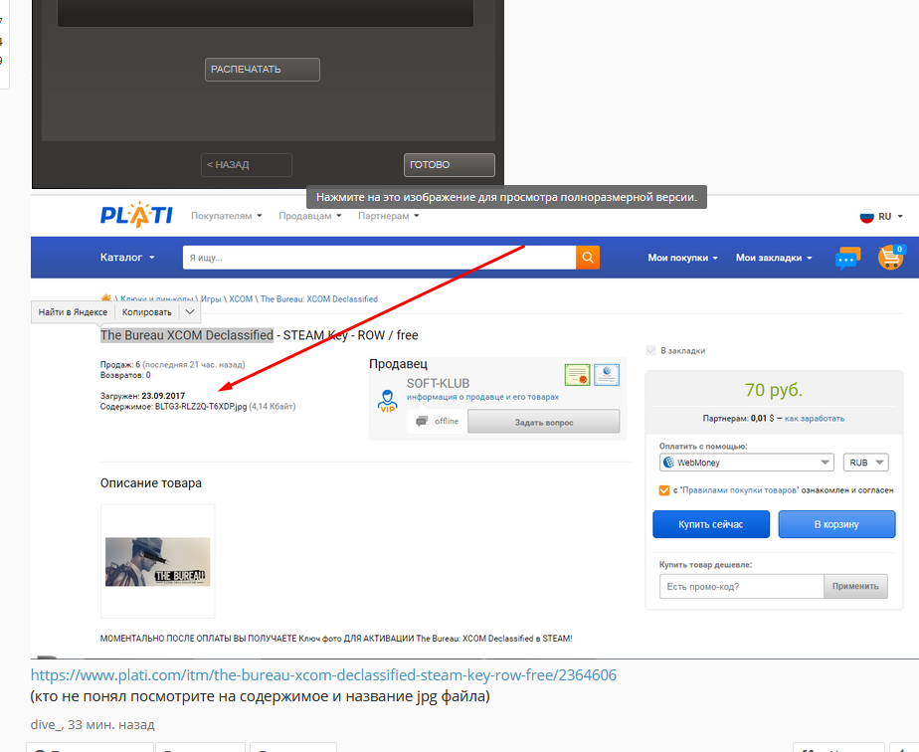
Task: Open the 'как заработать' link
Action: coord(815,419)
